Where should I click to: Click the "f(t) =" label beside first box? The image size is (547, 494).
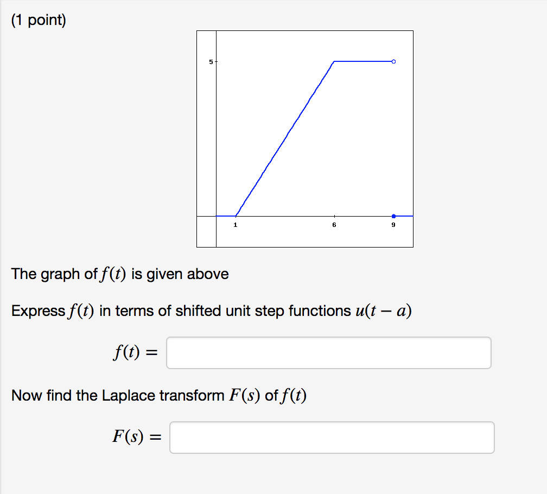pos(135,352)
